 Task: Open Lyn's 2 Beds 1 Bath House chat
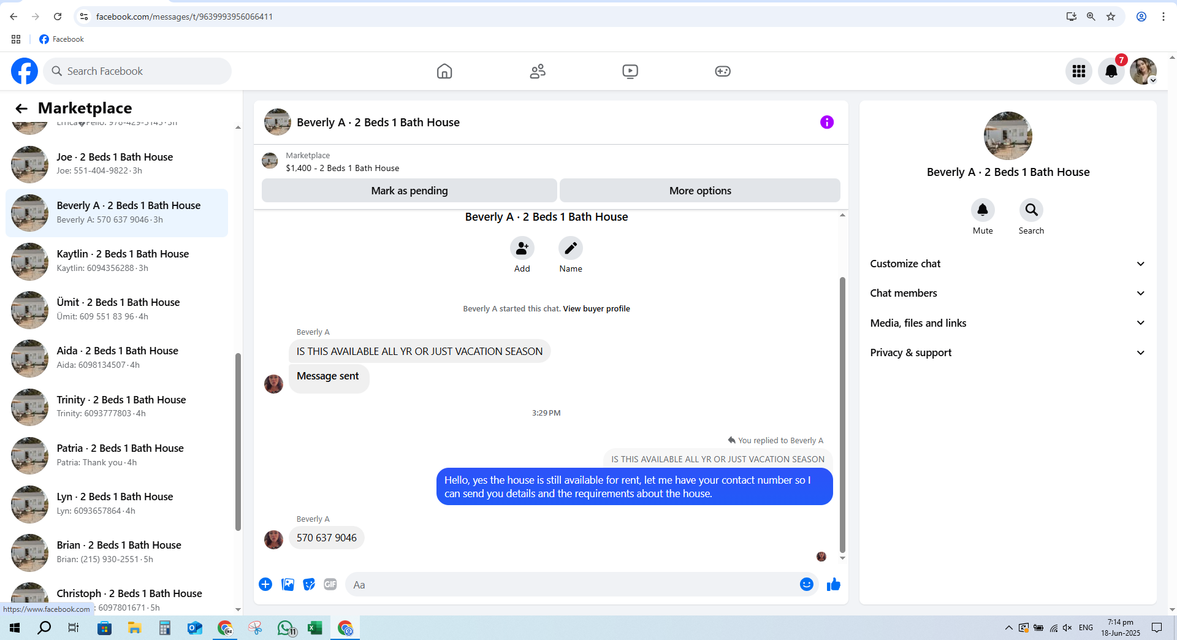(x=116, y=504)
